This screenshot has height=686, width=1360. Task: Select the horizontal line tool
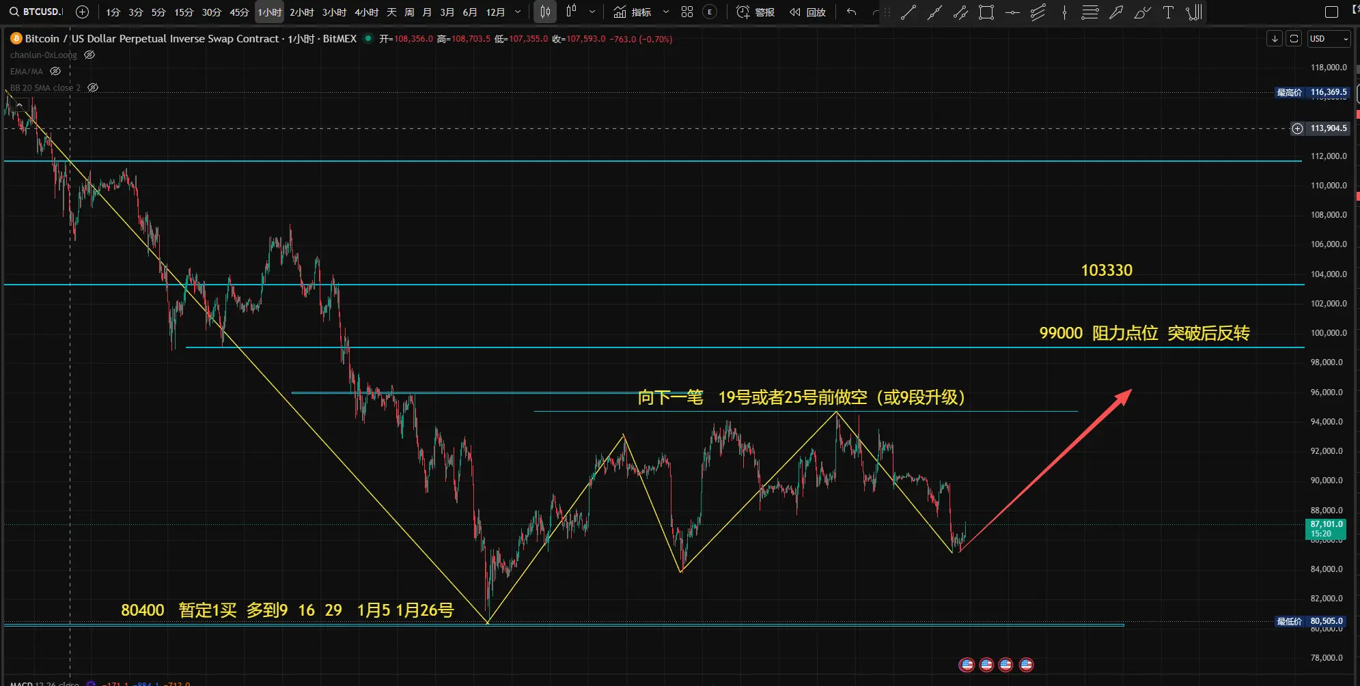[x=1012, y=12]
